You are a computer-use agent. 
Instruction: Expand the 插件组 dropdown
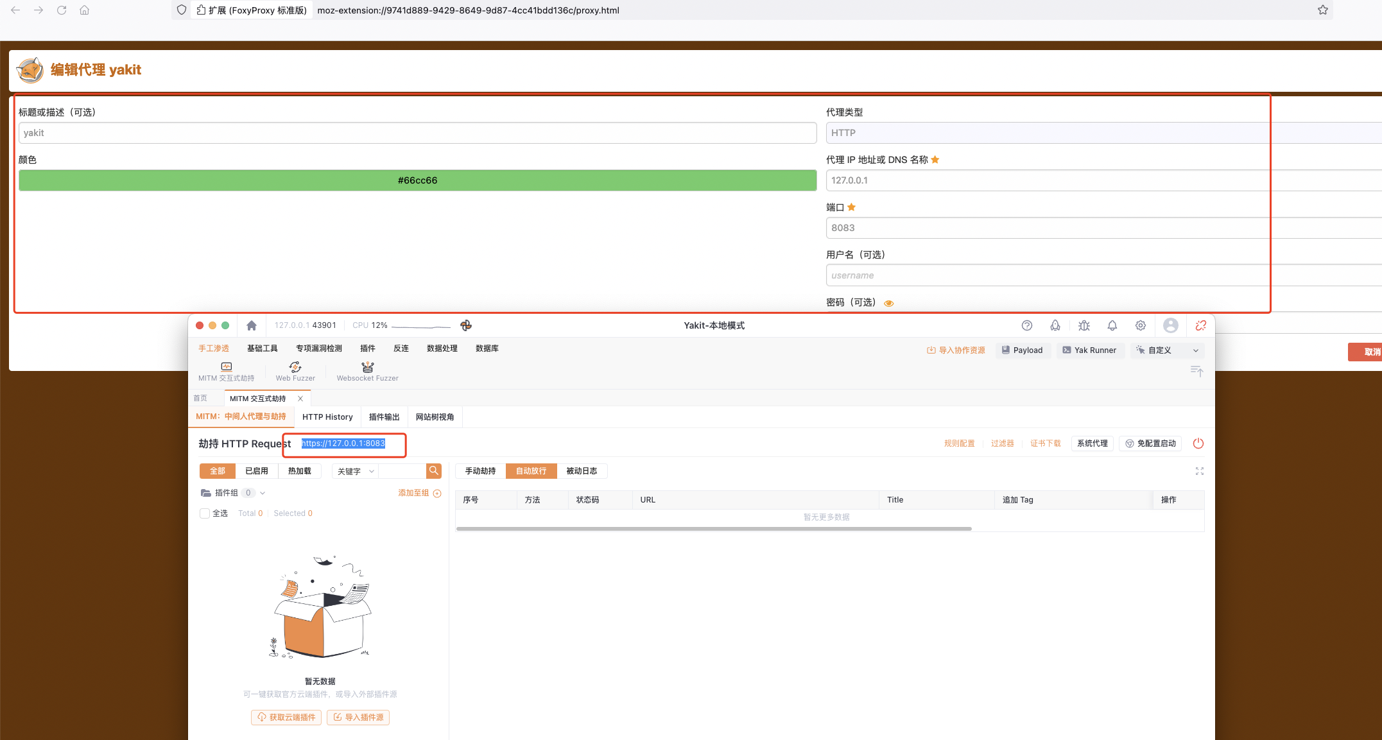click(x=263, y=493)
